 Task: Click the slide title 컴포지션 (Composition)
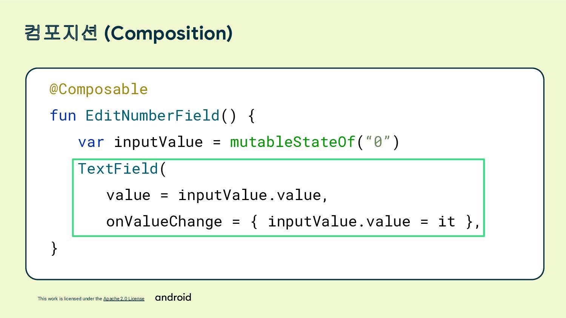coord(128,33)
